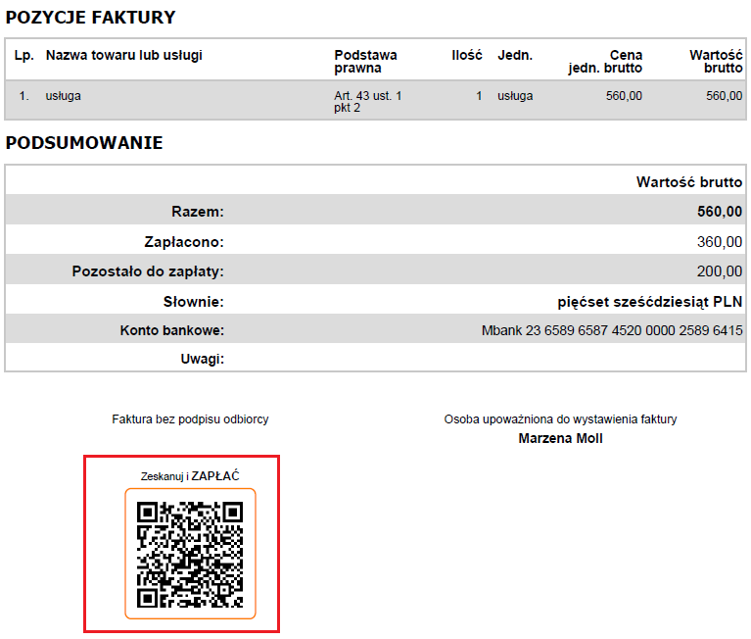Image resolution: width=751 pixels, height=639 pixels.
Task: Click the 'Art. 43 ust. 1 pkt 2' cell
Action: [367, 102]
